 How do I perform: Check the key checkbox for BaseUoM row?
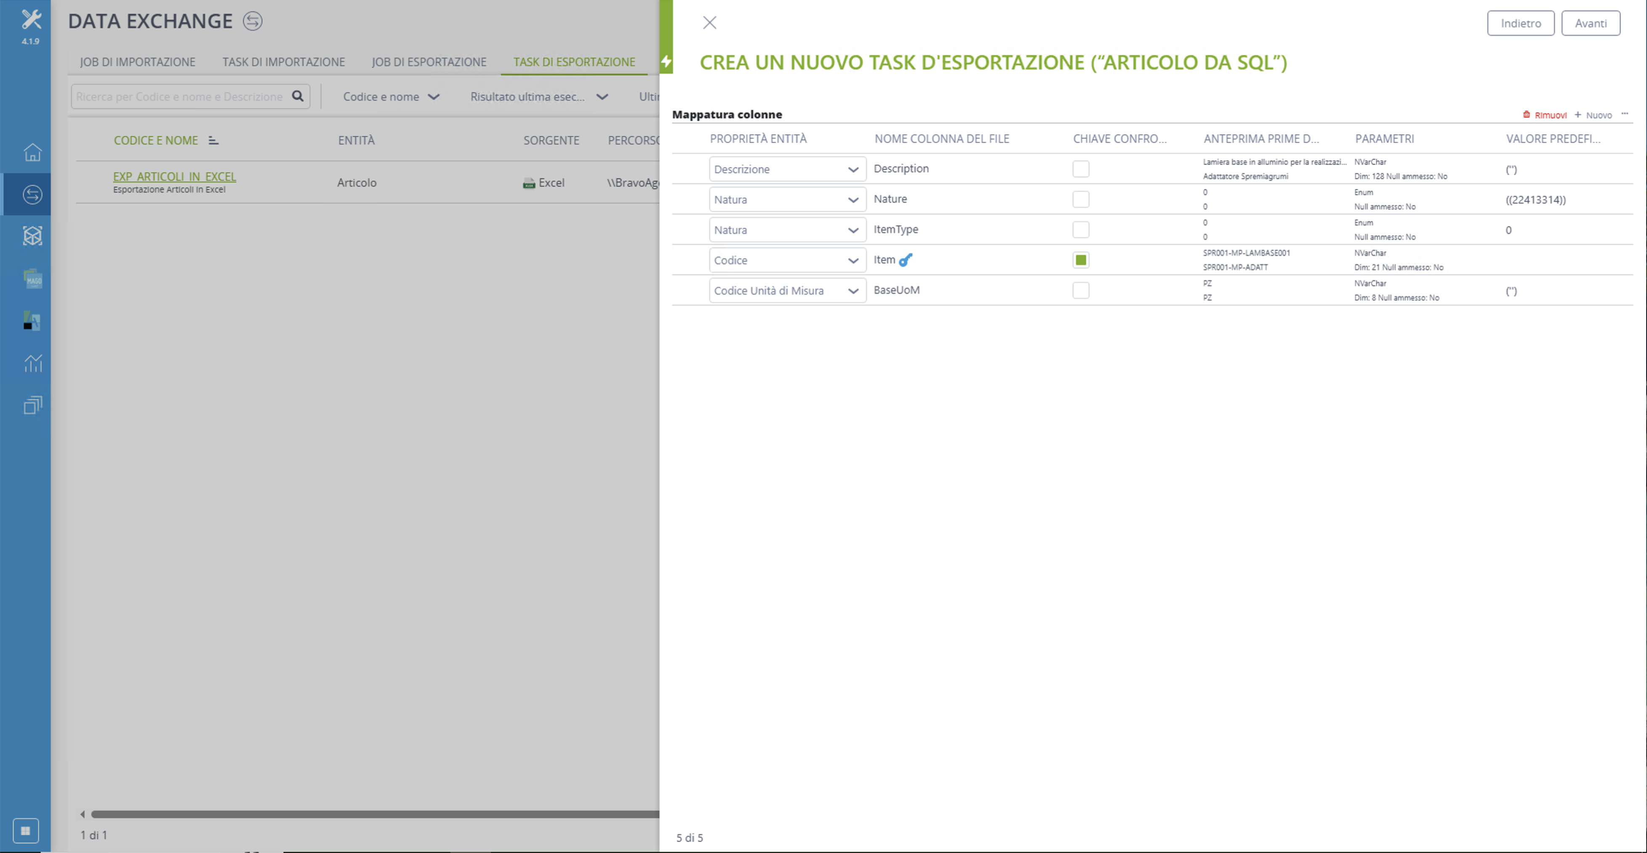pos(1080,291)
